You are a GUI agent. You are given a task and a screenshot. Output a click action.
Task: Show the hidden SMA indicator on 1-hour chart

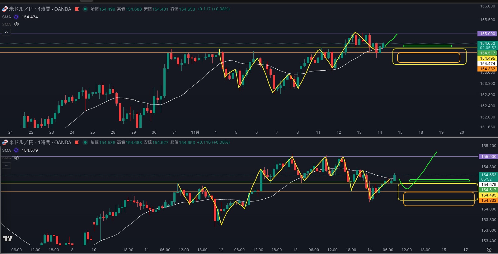[x=16, y=158]
